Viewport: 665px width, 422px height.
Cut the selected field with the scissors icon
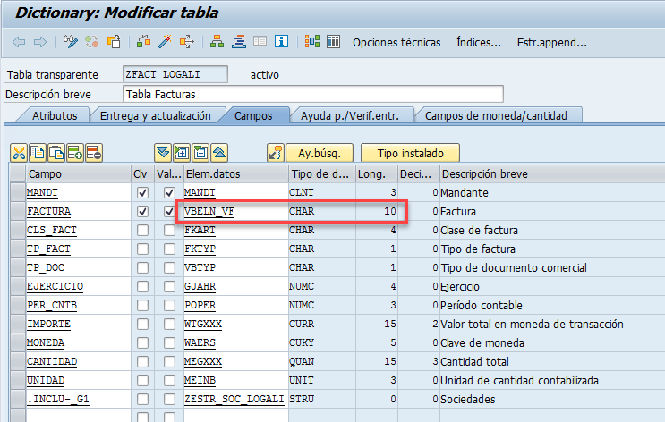[19, 153]
